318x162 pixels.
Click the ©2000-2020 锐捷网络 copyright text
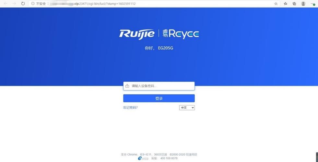183,155
